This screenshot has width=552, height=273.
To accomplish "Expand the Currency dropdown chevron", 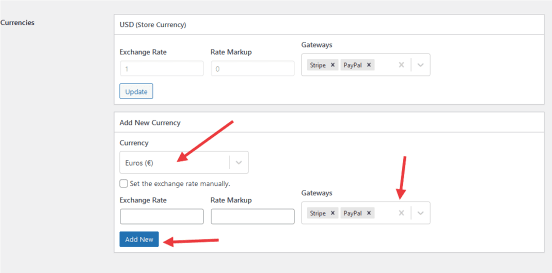I will [x=239, y=163].
